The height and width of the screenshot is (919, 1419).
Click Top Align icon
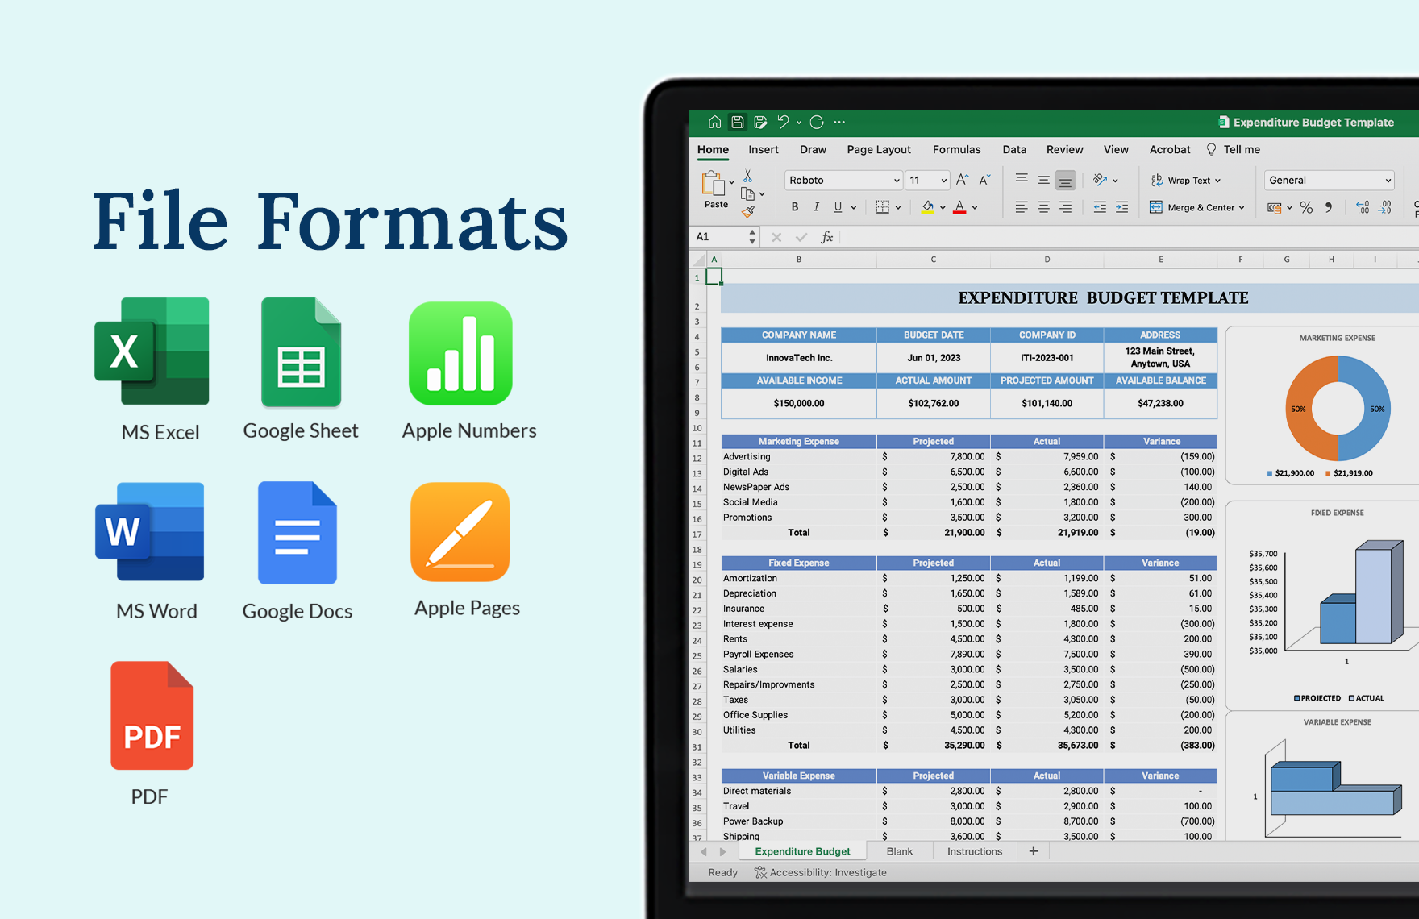click(x=1022, y=179)
